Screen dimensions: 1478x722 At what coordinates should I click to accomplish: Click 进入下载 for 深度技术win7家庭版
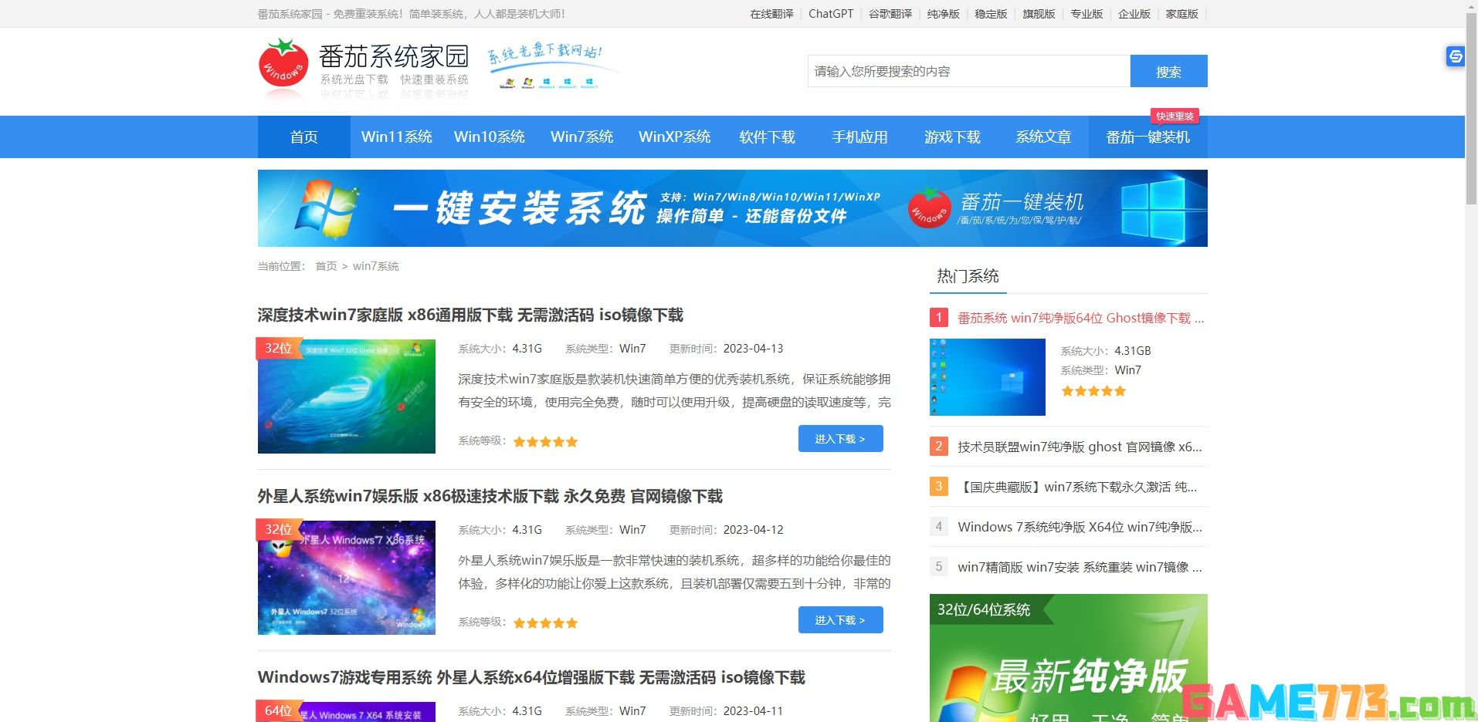pos(840,439)
